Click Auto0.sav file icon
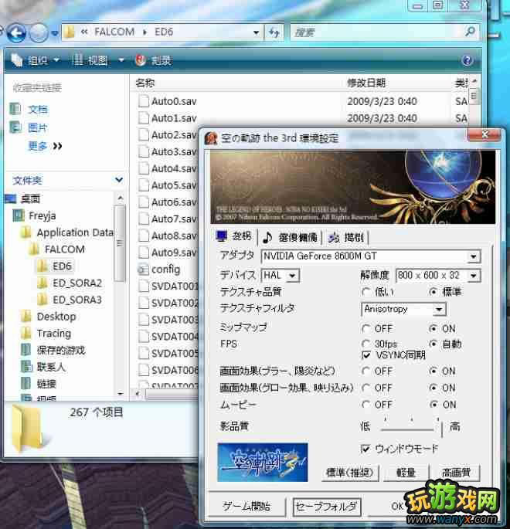Viewport: 510px width, 529px height. tap(144, 101)
